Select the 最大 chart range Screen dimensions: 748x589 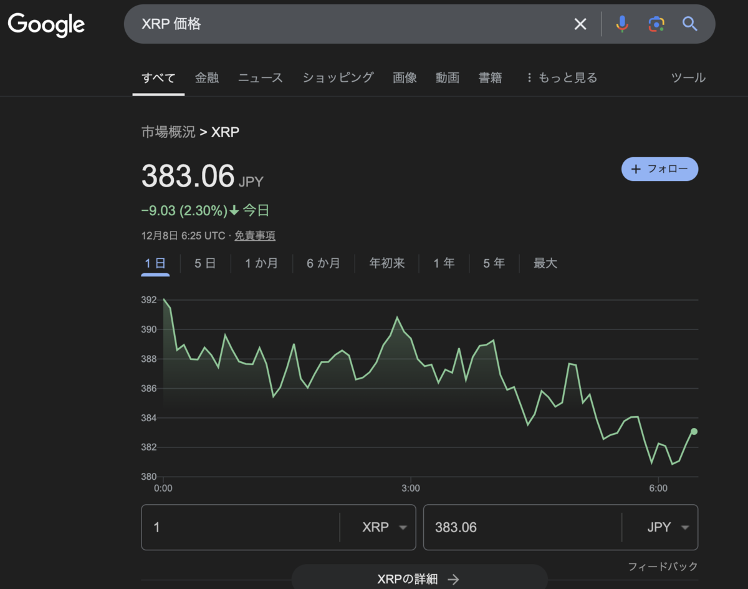click(545, 263)
